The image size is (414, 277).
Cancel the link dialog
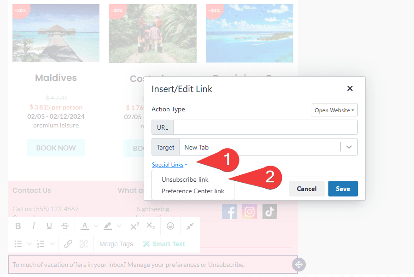pyautogui.click(x=307, y=189)
